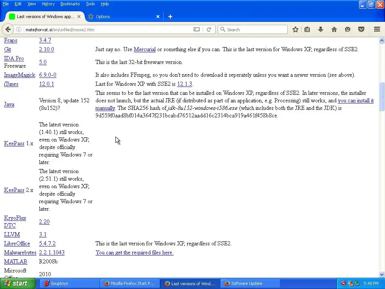Open the Bookmarks menu
385x289 pixels.
(x=70, y=4)
